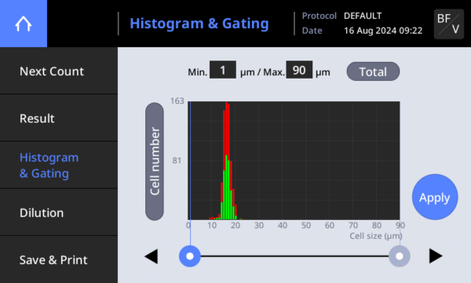Click the gating slider track line
This screenshot has height=283, width=471.
point(294,256)
